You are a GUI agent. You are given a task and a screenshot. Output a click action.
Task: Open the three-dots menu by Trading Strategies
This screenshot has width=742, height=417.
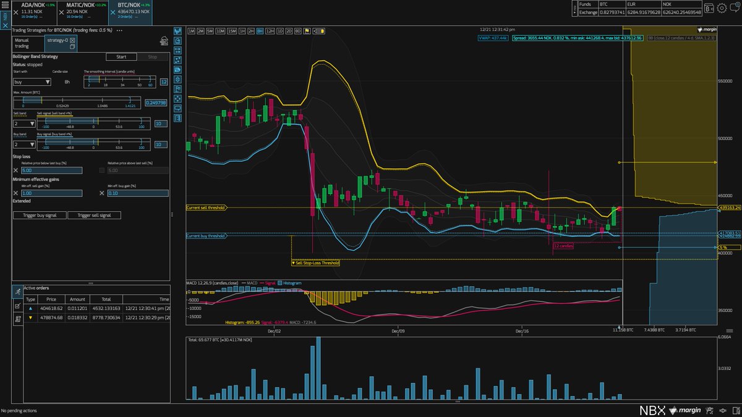pos(119,30)
